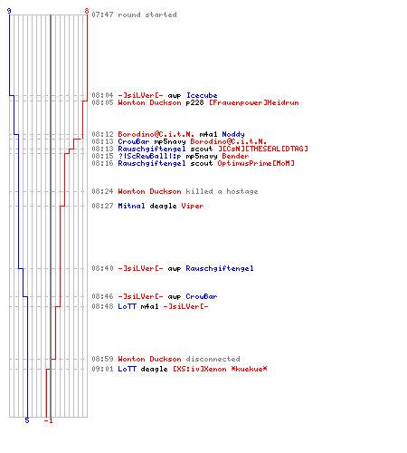Click OptimusPrime[MoM] victim name
407x453 pixels.
click(256, 163)
